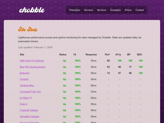
Task: Open the Principles nav item
Action: click(x=75, y=10)
